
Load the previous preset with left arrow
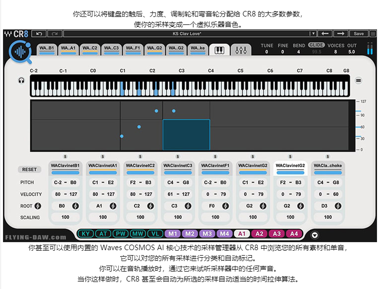pyautogui.click(x=325, y=34)
